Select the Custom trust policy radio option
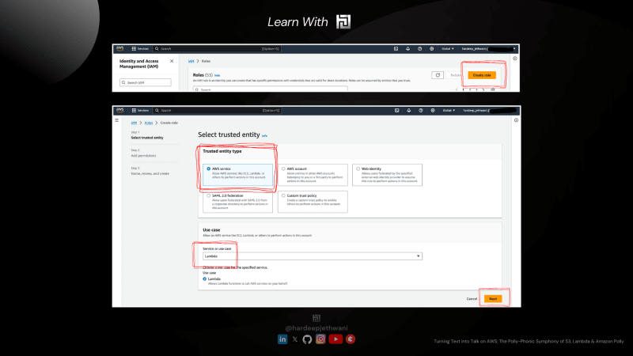Viewport: 633px width, 356px height. (283, 195)
